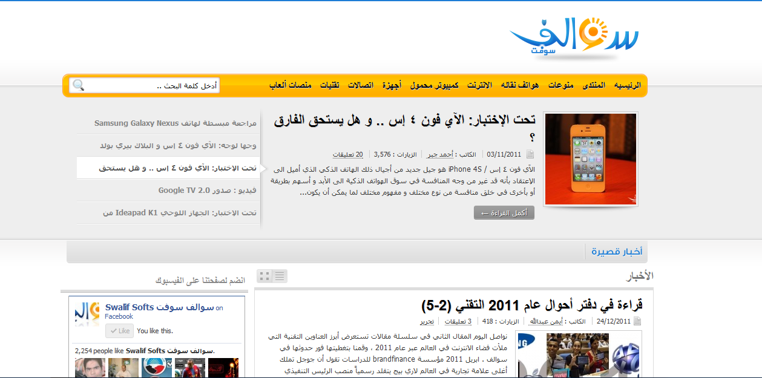Select the الانترنت menu item
Image resolution: width=762 pixels, height=378 pixels.
[479, 85]
